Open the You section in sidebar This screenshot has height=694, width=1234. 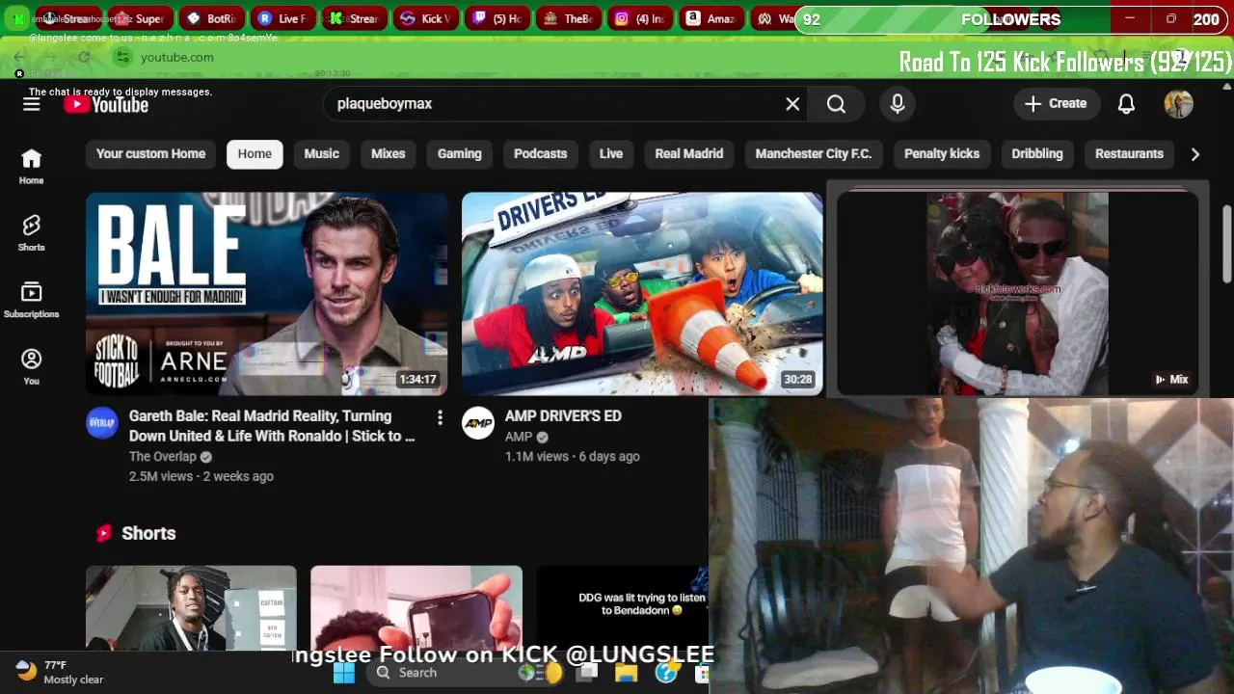coord(31,366)
